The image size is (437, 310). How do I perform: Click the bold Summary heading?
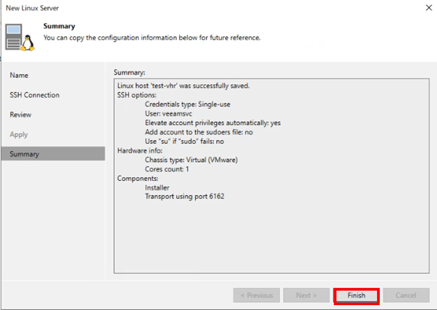click(x=59, y=26)
